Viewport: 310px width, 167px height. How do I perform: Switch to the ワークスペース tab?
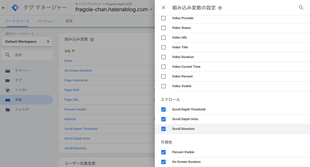point(17,21)
